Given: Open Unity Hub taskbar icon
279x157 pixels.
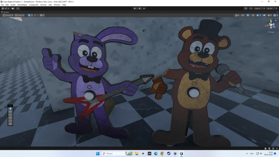Looking at the screenshot, I should pyautogui.click(x=175, y=154).
